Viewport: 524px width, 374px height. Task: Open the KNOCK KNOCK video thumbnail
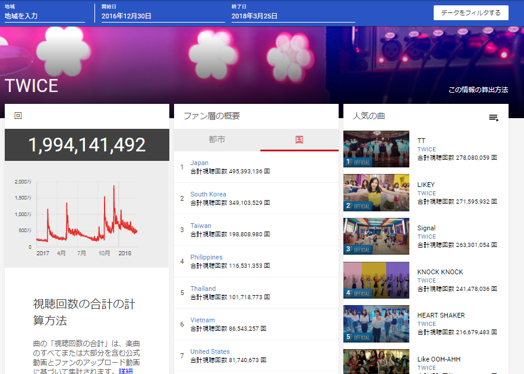(376, 280)
